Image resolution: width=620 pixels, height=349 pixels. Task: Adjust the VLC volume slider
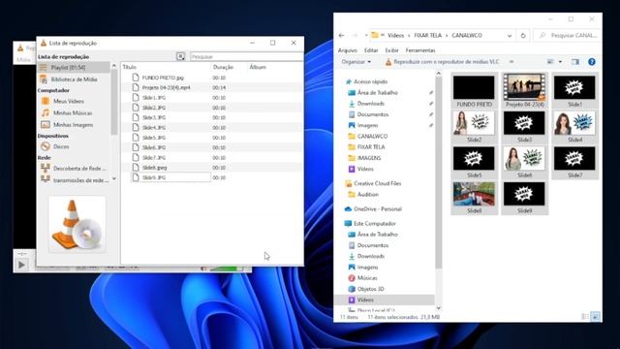click(x=227, y=270)
